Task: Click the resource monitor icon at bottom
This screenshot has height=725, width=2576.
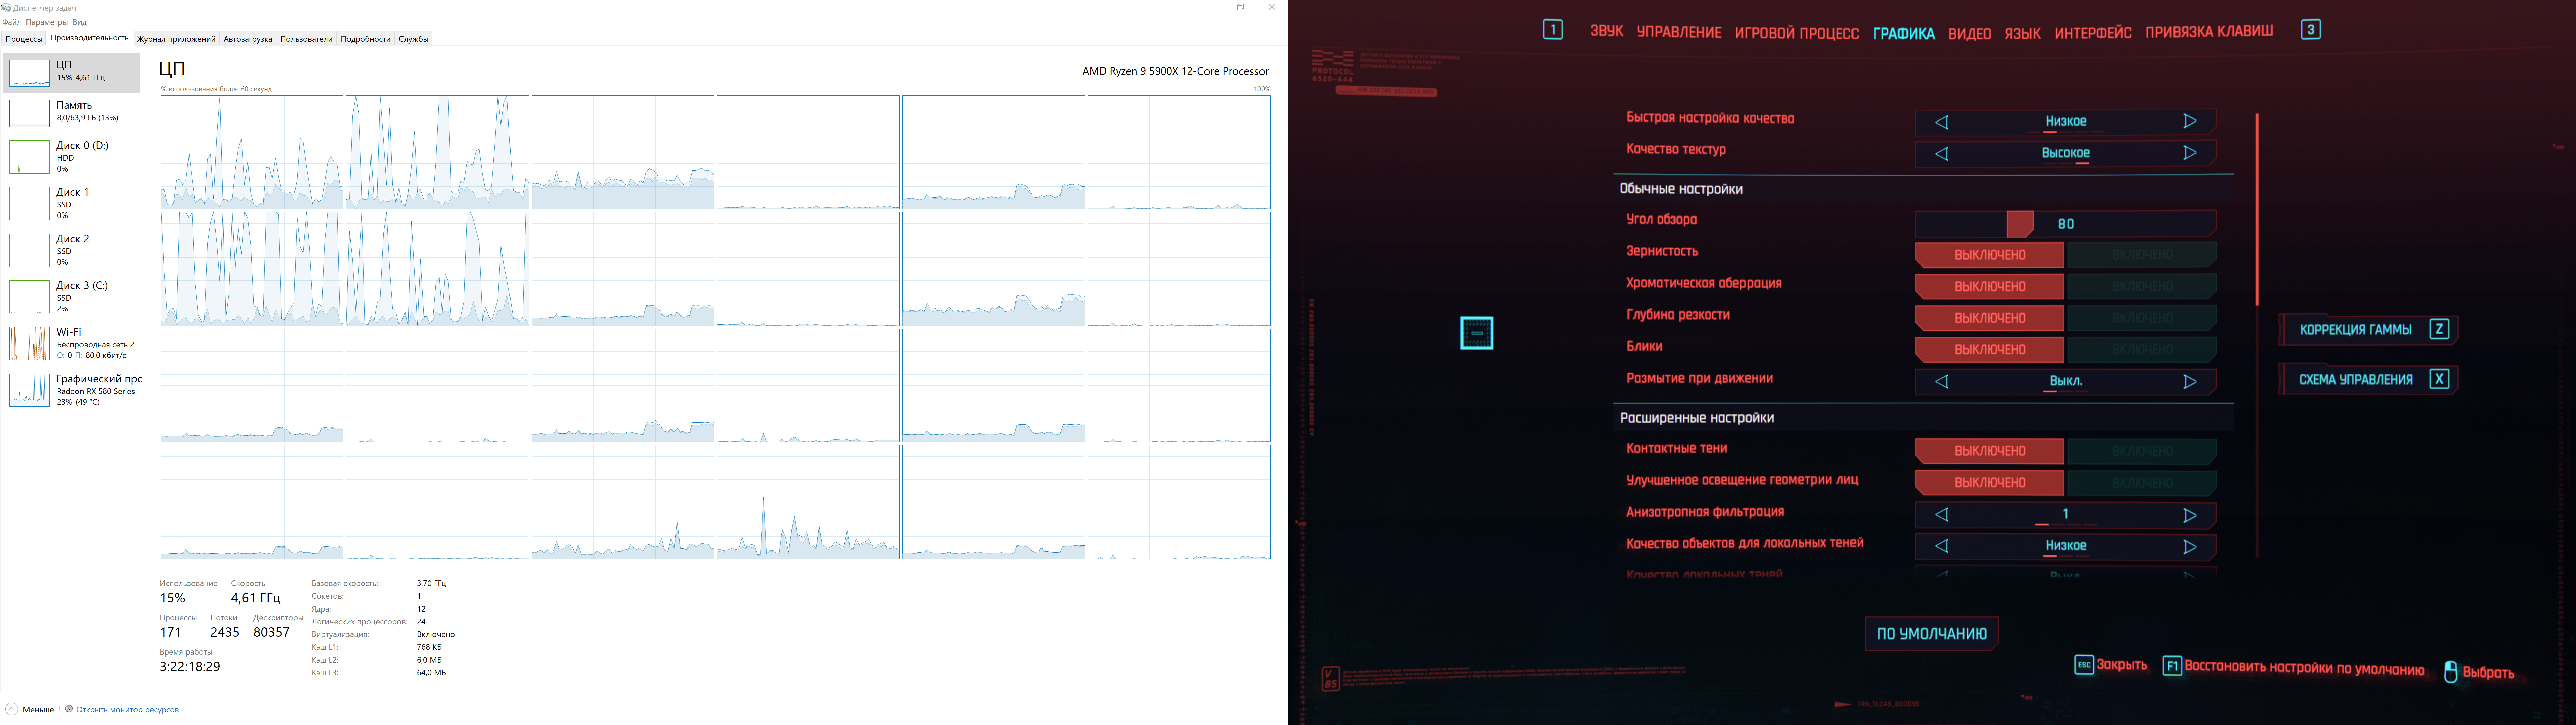Action: point(69,709)
